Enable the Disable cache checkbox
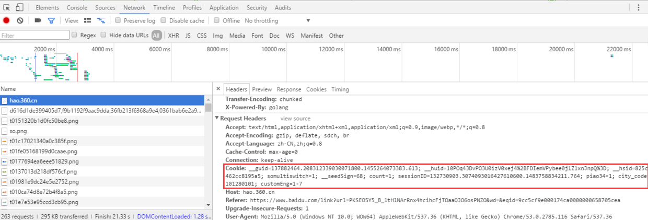Image resolution: width=648 pixels, height=220 pixels. click(x=164, y=20)
